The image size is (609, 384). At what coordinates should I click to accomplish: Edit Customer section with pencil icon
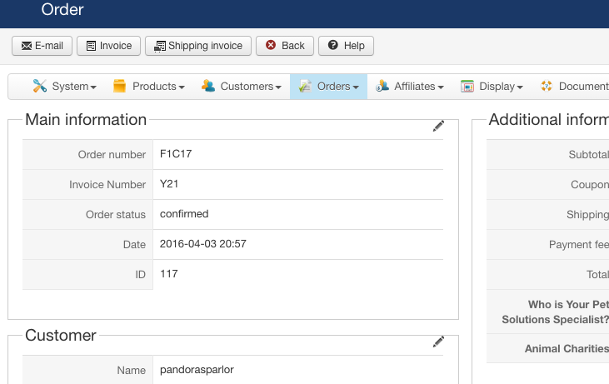[439, 342]
